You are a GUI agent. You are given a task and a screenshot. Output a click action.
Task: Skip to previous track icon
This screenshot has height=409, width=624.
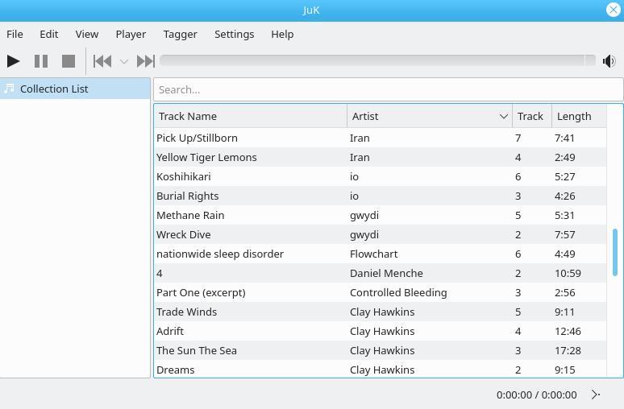coord(102,61)
